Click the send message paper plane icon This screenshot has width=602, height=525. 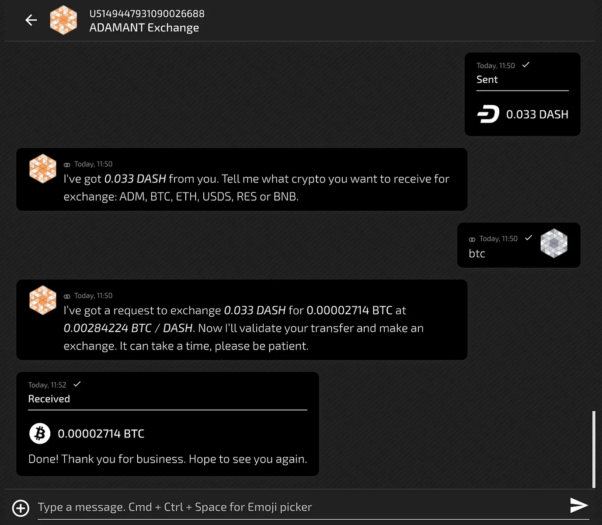579,505
